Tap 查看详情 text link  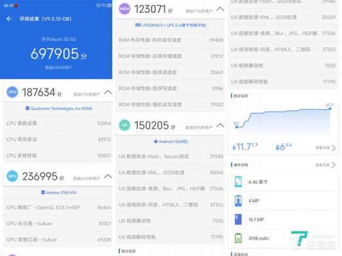(322, 148)
